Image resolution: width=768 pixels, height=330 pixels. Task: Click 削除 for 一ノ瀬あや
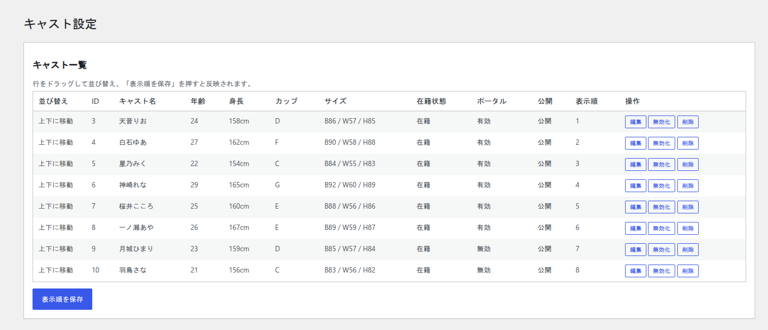[688, 228]
